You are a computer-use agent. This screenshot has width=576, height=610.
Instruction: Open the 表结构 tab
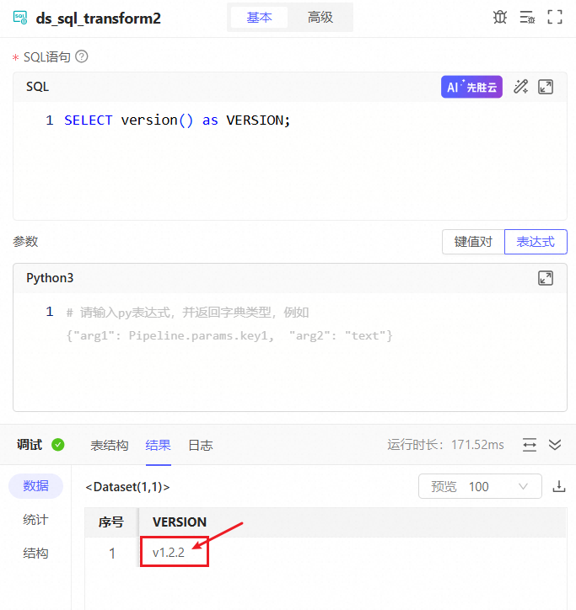pos(110,445)
